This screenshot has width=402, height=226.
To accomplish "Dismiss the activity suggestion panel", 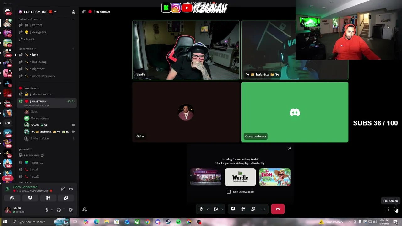I will click(x=290, y=148).
